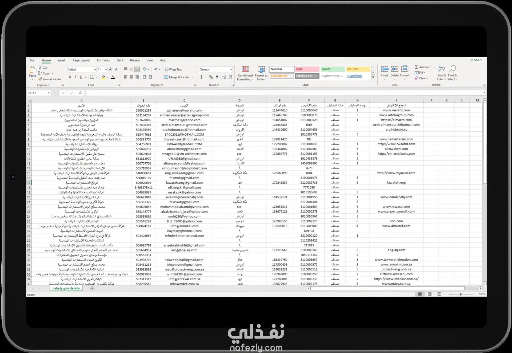Open Find & Select tool
The height and width of the screenshot is (353, 512).
tap(452, 73)
